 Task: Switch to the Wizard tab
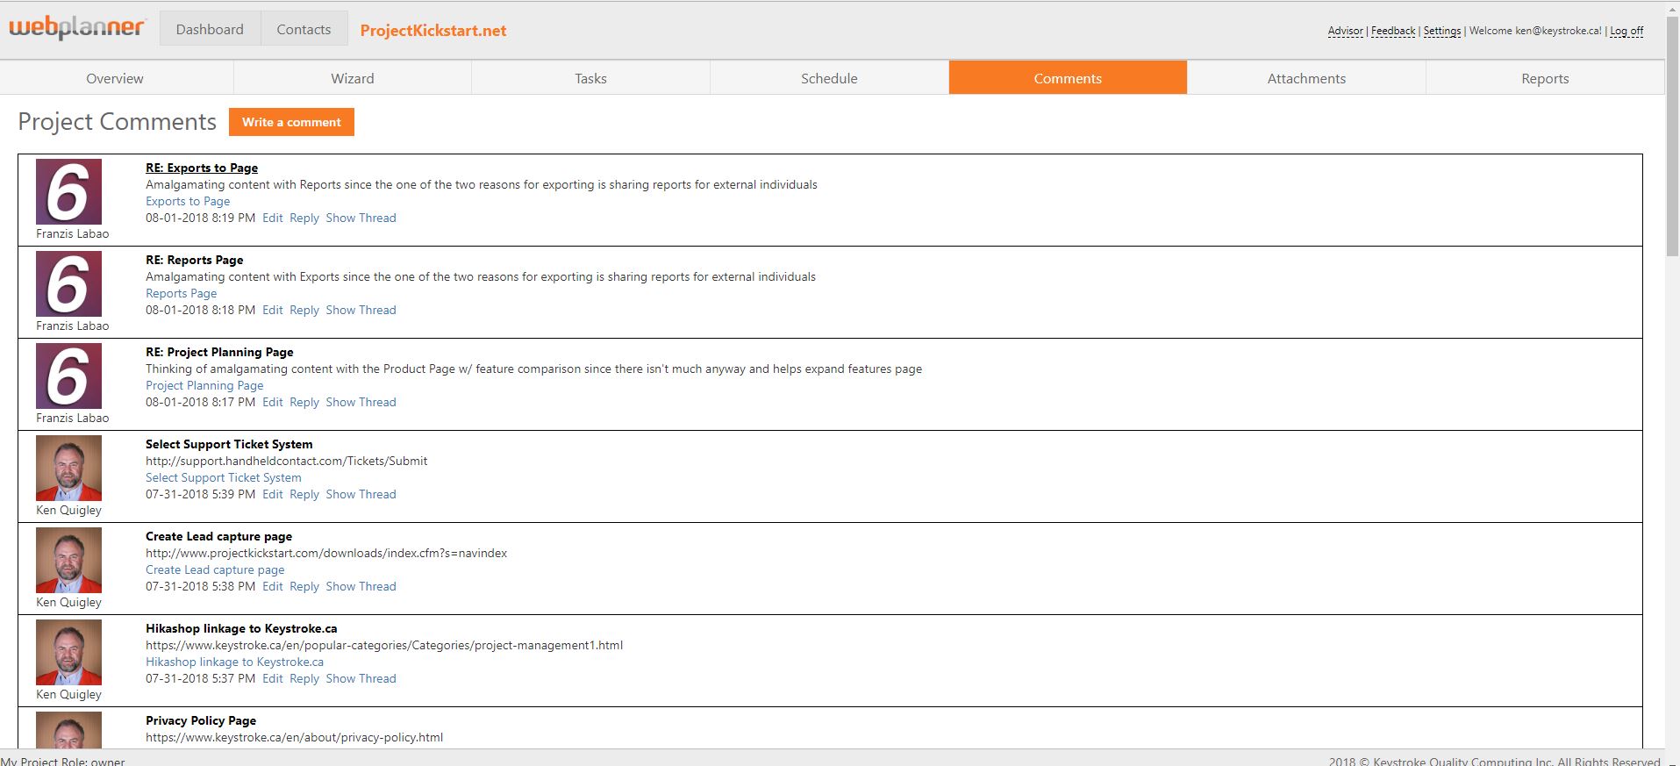353,78
